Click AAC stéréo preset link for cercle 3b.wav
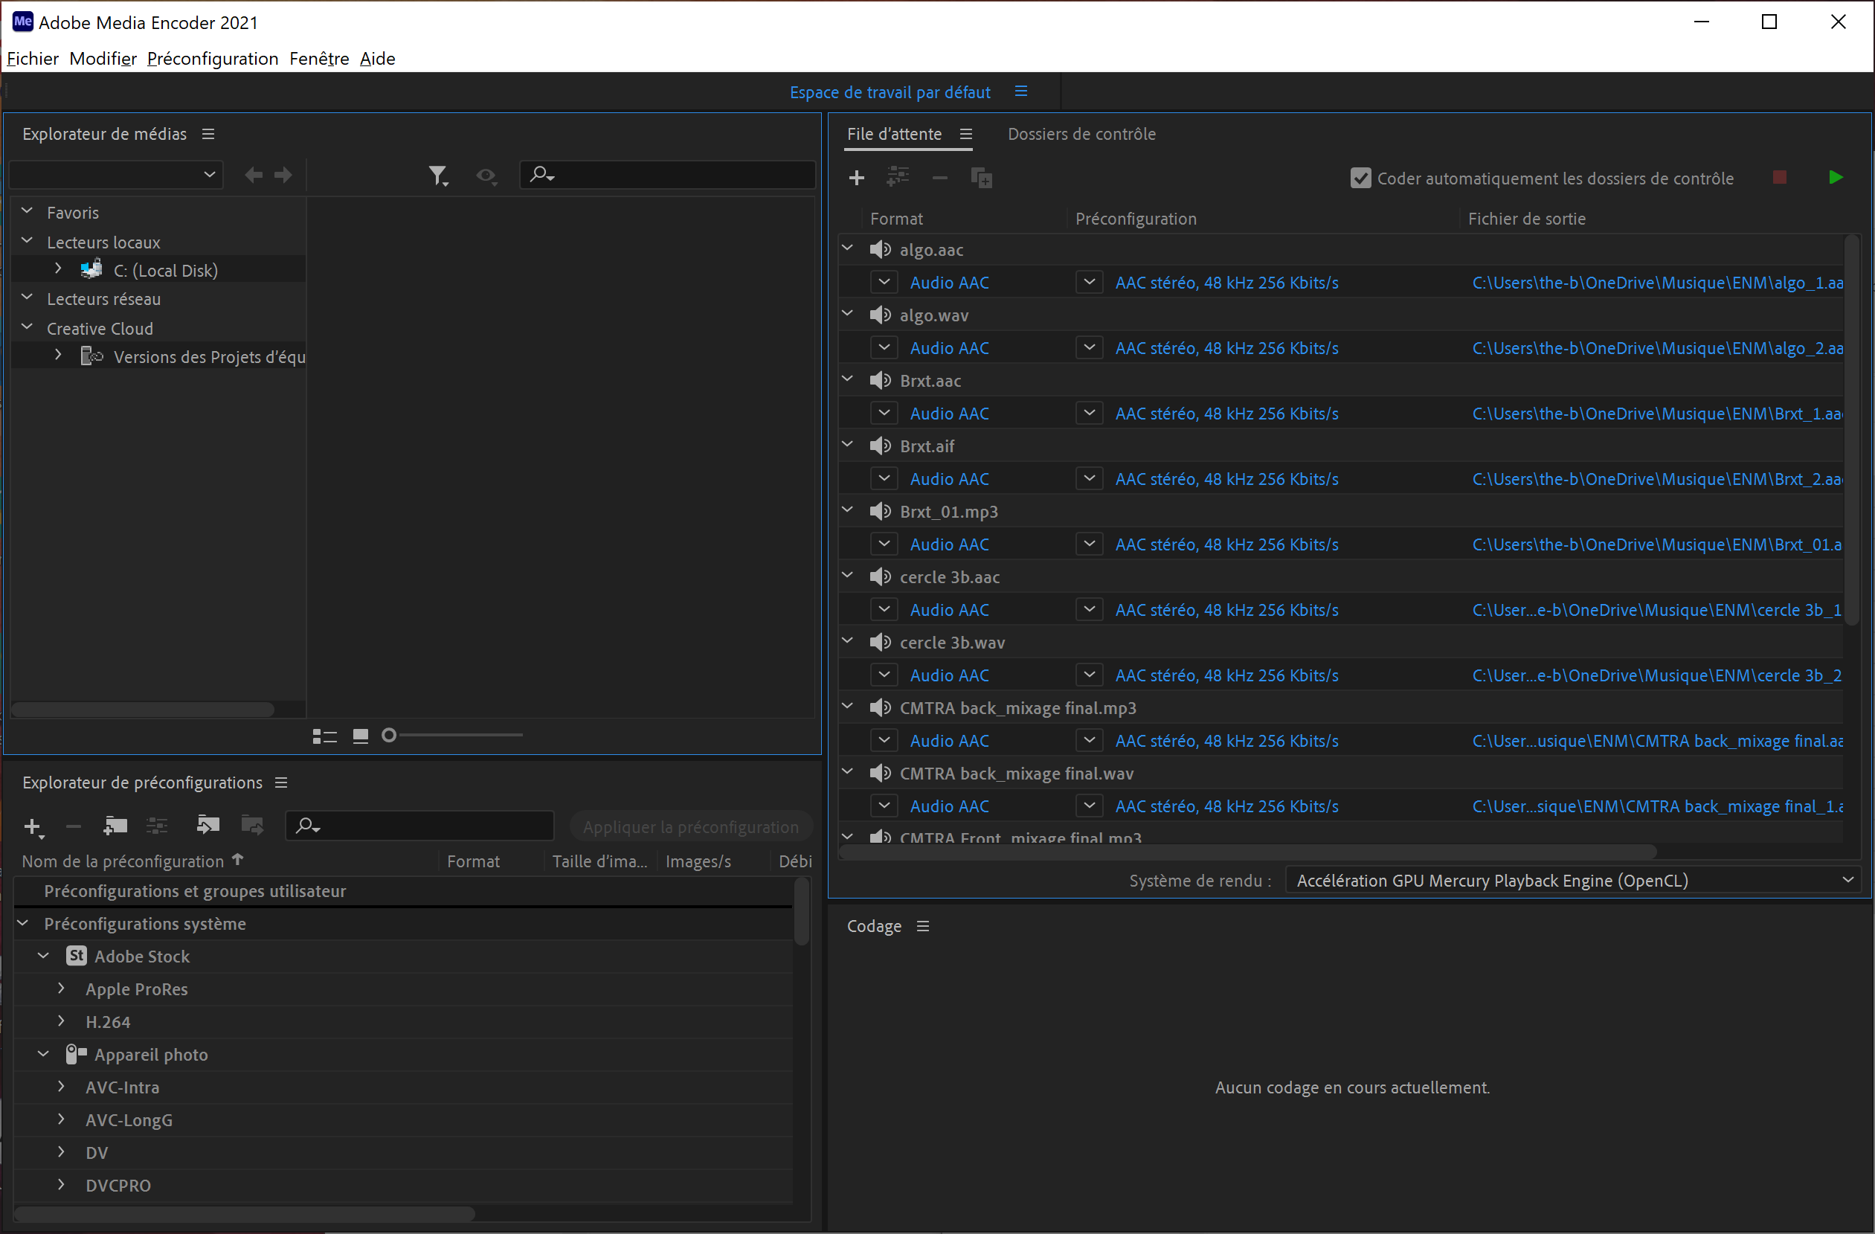 [1226, 675]
